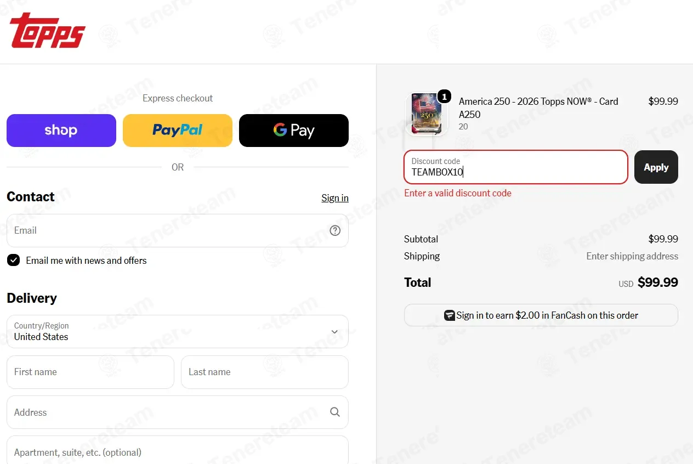Click into the Discount code field
The image size is (693, 464).
(x=516, y=167)
